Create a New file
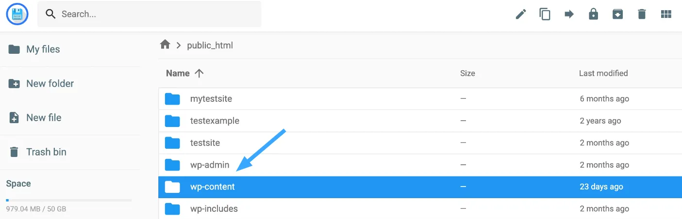 coord(70,117)
